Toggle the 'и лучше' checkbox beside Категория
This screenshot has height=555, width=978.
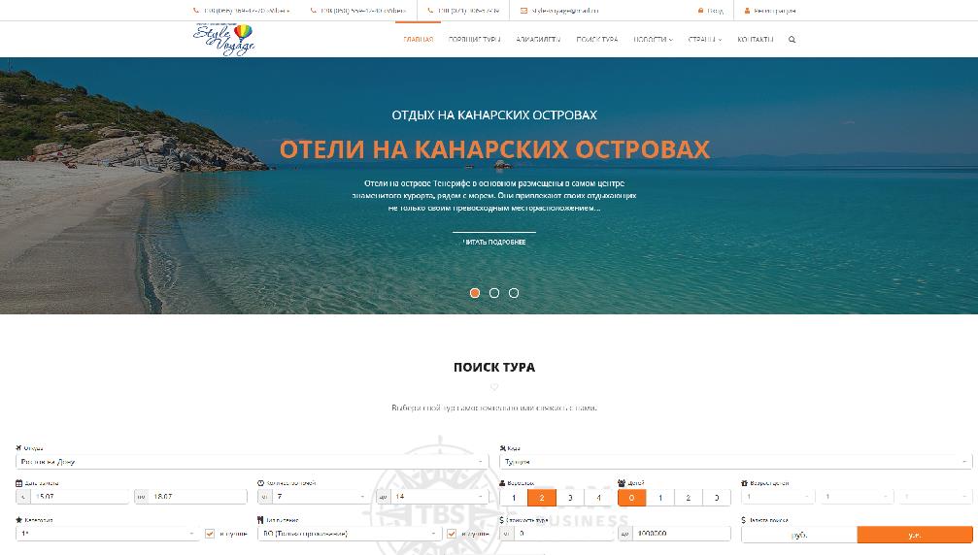[x=210, y=534]
